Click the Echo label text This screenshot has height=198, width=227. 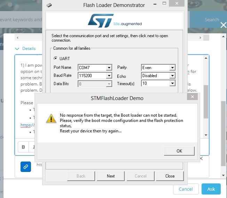(x=121, y=76)
